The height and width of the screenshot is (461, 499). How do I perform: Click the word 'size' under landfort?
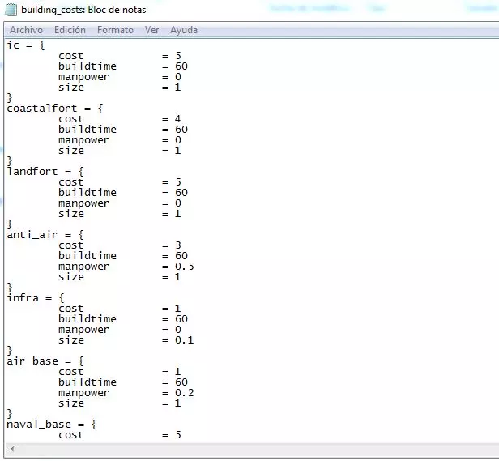point(71,214)
